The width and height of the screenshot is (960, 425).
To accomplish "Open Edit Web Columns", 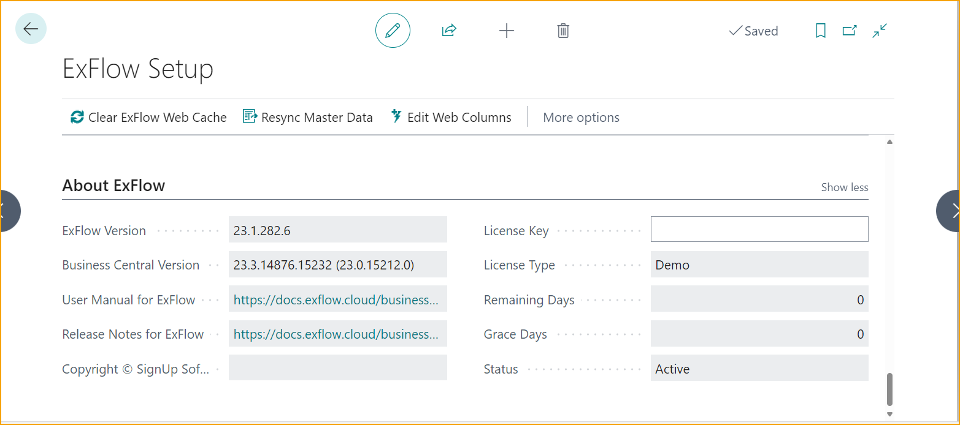I will [x=451, y=118].
